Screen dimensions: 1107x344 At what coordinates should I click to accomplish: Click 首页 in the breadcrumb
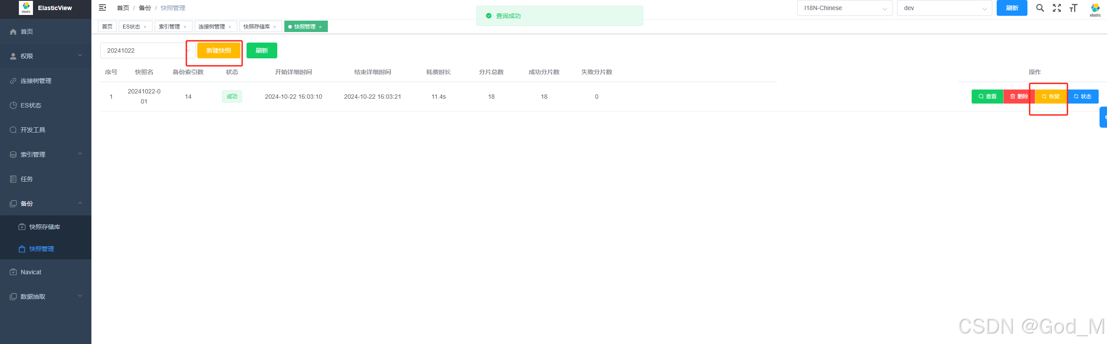click(123, 8)
